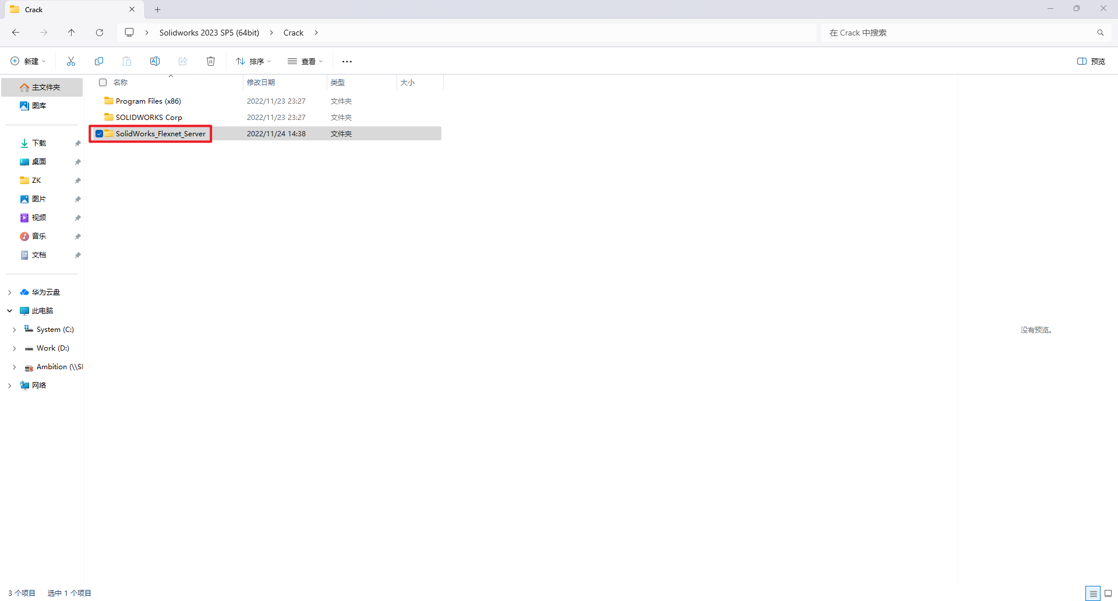The image size is (1118, 601).
Task: Click the pin icon next to 视频
Action: click(77, 218)
